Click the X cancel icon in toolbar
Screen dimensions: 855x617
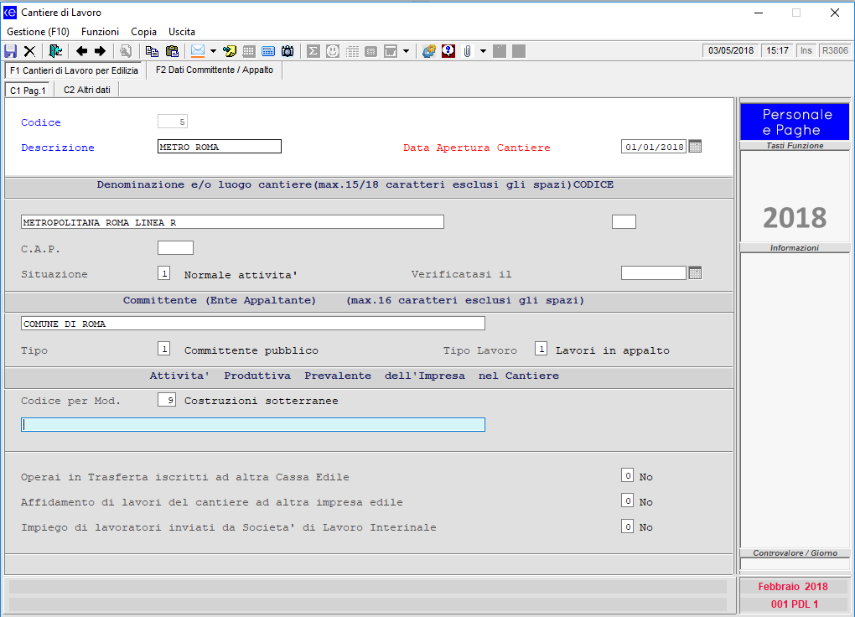(29, 51)
